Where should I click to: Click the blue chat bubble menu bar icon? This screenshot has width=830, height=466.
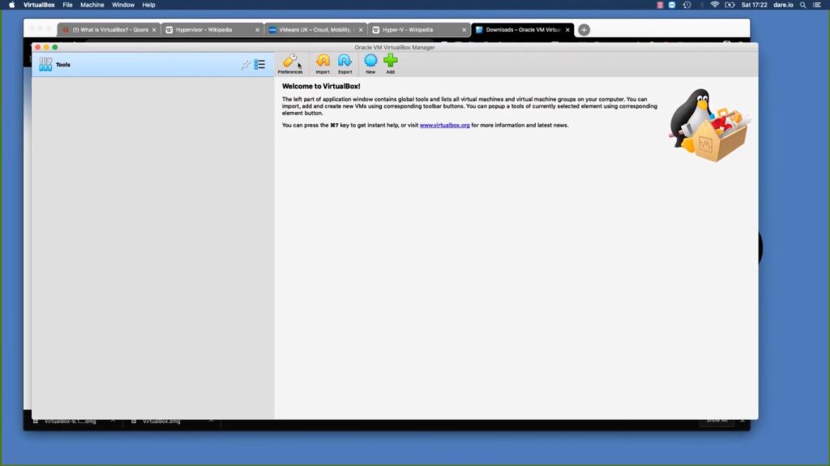(672, 5)
